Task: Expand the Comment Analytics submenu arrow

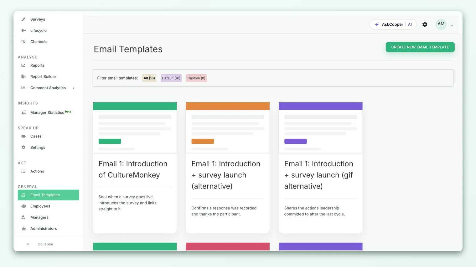Action: pyautogui.click(x=74, y=88)
